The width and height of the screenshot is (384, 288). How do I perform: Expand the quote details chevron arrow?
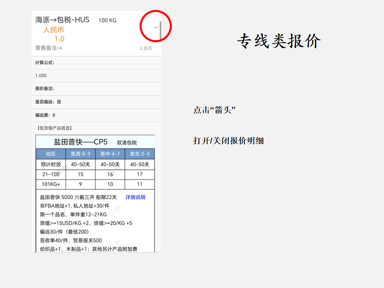156,27
